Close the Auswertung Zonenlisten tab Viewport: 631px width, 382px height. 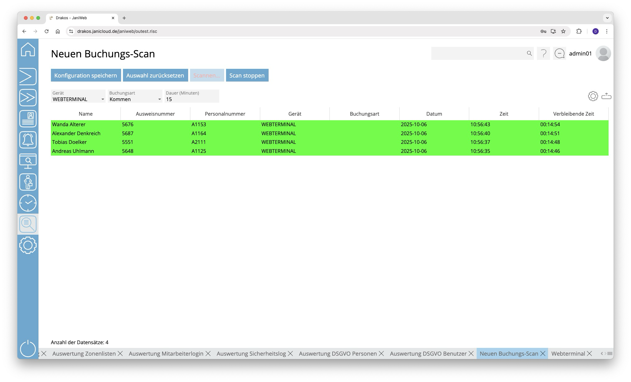pos(120,353)
